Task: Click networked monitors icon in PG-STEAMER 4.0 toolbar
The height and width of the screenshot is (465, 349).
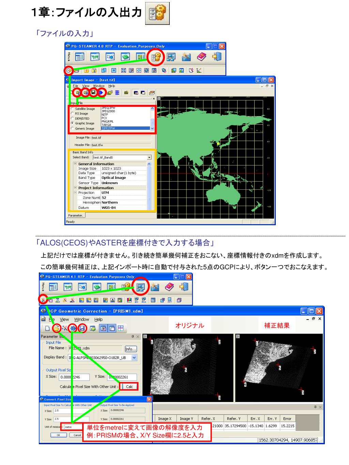Action: click(x=171, y=57)
